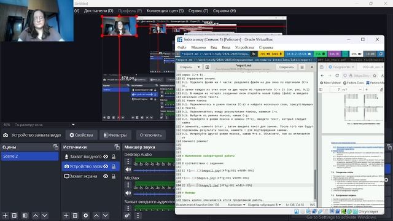Screen dimensions: 393x221
Task: Mute Mic/Aux speaker icon
Action: [128, 193]
